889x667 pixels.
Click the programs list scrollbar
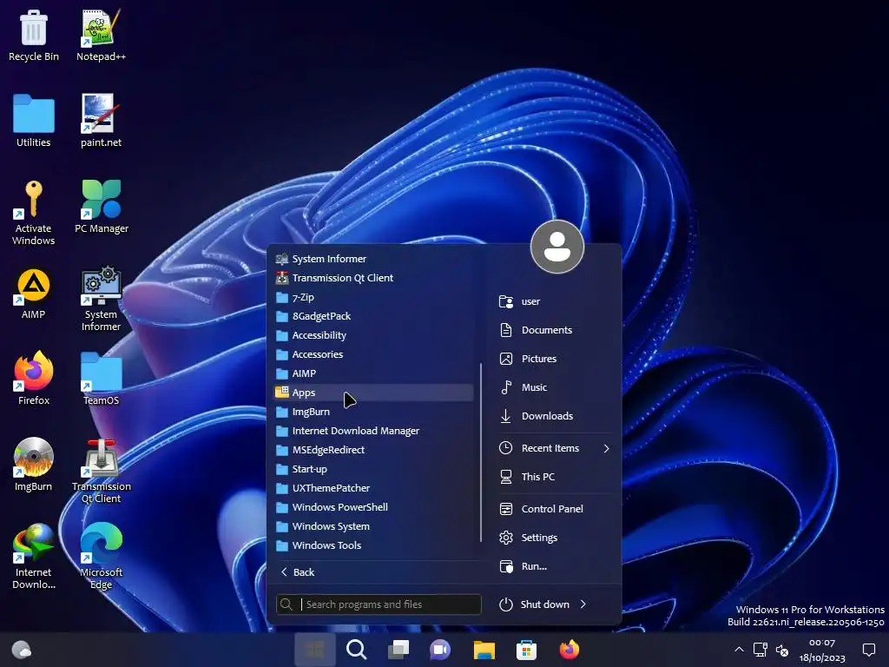coord(481,452)
